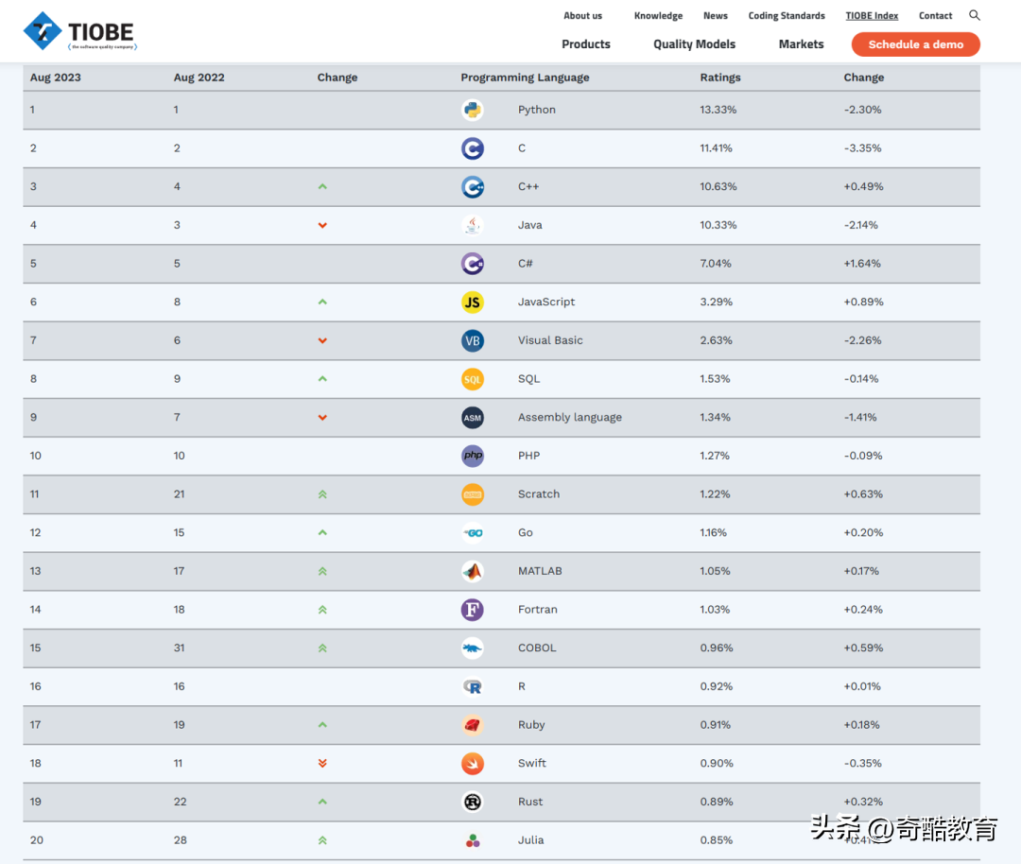Open the Products menu

pos(585,44)
